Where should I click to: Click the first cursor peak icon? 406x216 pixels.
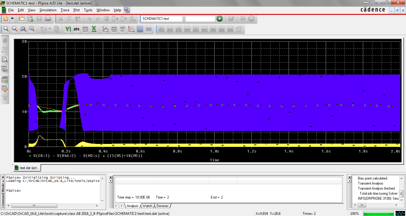pyautogui.click(x=161, y=29)
